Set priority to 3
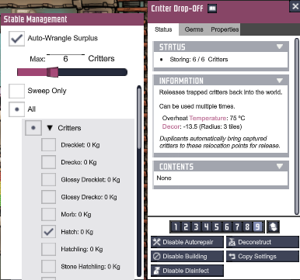300x280 pixels. click(x=196, y=227)
